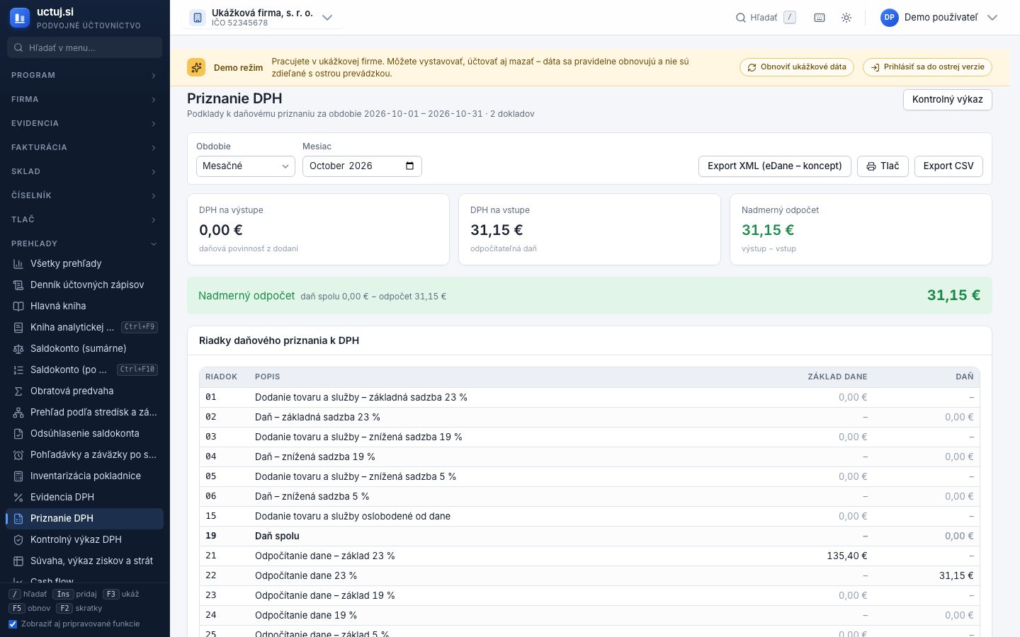This screenshot has width=1020, height=637.
Task: Expand the ČÍSELNÍK menu section
Action: coord(84,195)
